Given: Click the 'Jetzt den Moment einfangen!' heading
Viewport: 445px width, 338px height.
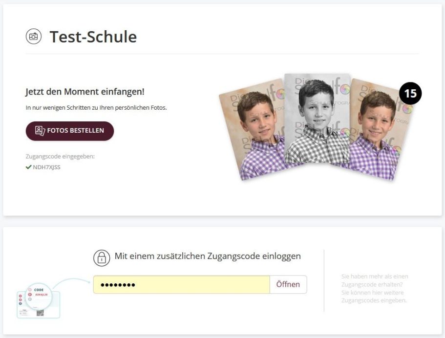Looking at the screenshot, I should pyautogui.click(x=85, y=92).
